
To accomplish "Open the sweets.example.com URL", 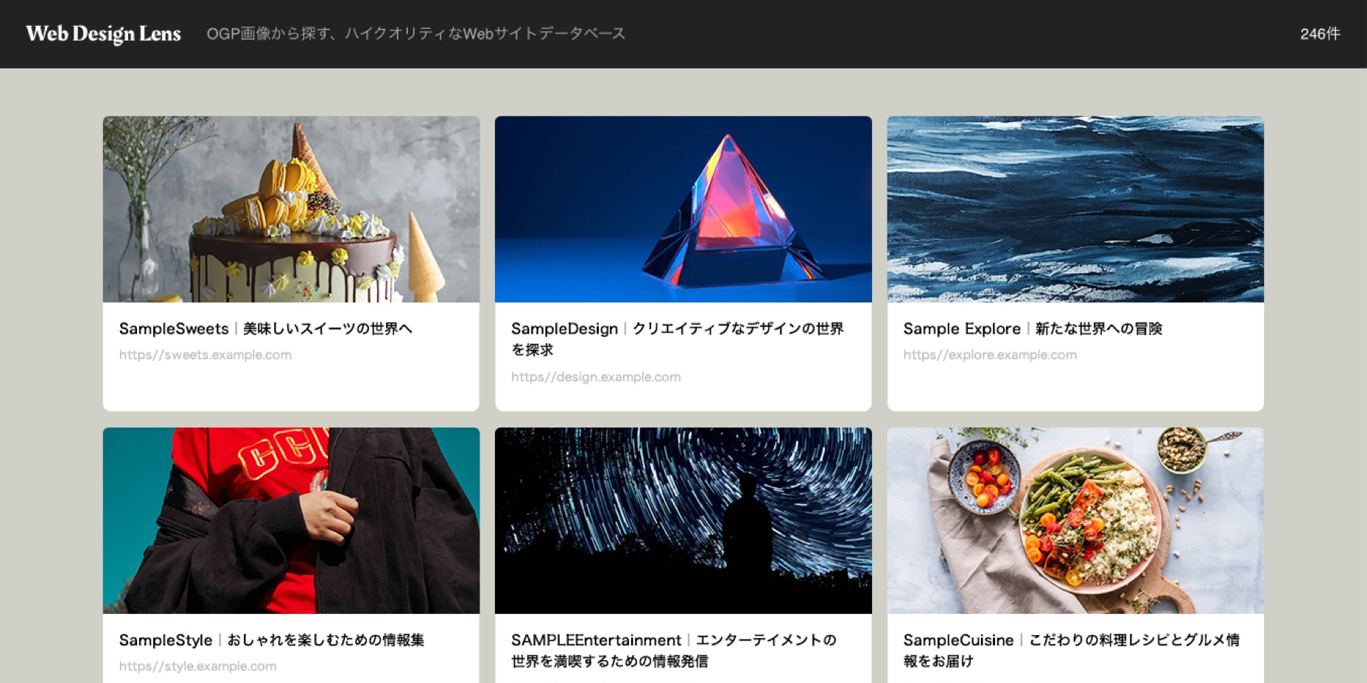I will [205, 355].
